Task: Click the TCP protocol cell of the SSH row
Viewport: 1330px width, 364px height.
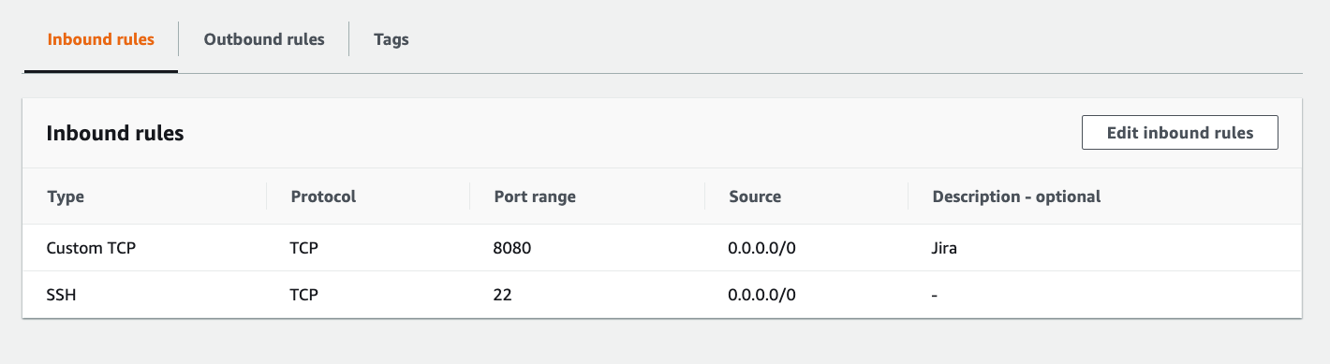Action: (304, 295)
